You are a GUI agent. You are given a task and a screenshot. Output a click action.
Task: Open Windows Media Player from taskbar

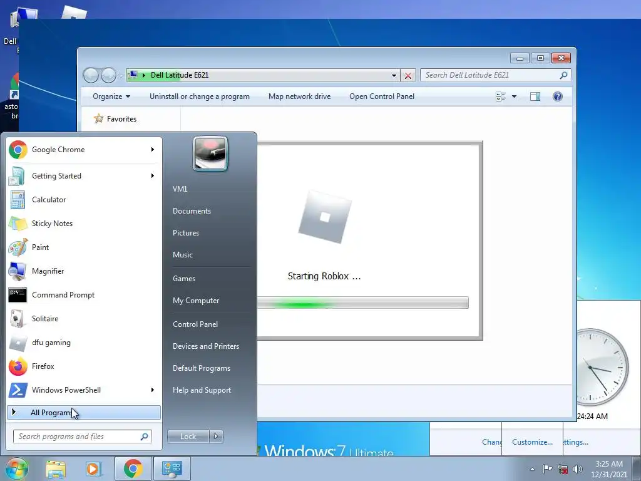(x=93, y=469)
